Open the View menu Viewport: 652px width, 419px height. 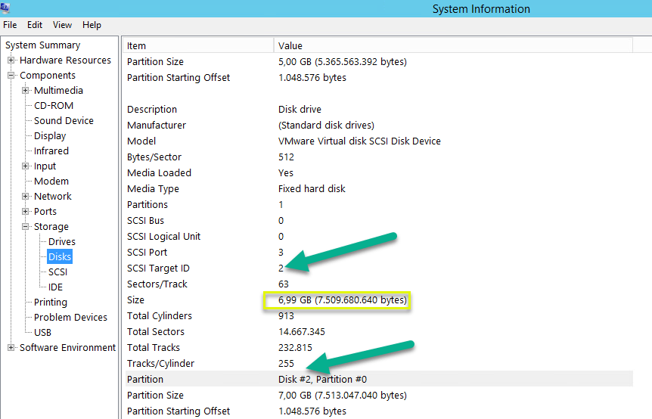[63, 25]
